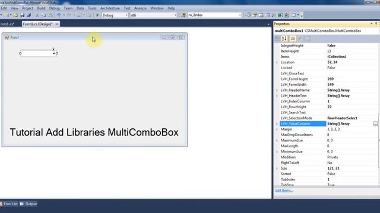The image size is (380, 213).
Task: Select the LVH_SelectionMode RowHeaderSelect value
Action: [342, 118]
